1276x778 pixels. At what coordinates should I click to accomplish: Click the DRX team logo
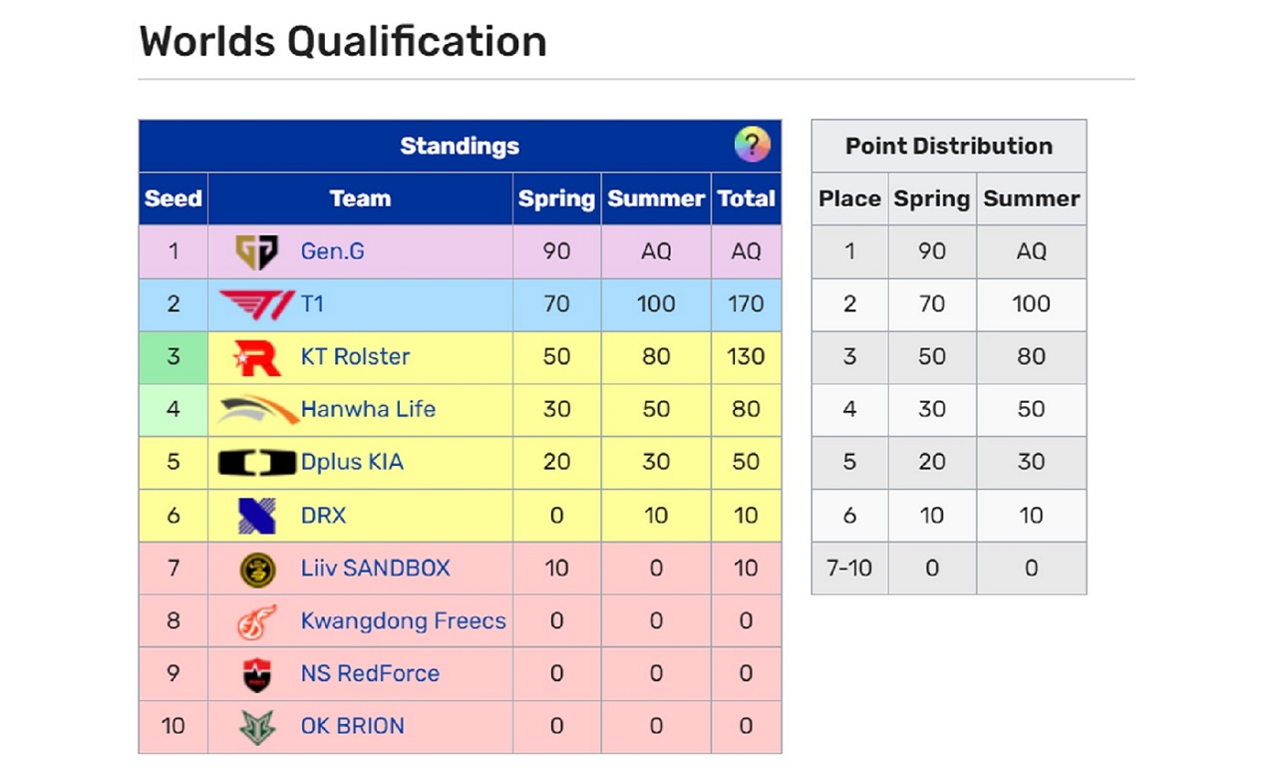pyautogui.click(x=257, y=515)
